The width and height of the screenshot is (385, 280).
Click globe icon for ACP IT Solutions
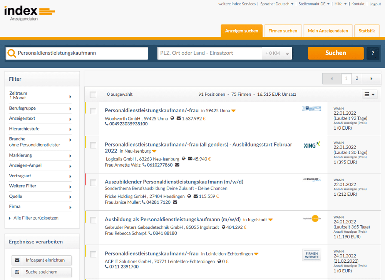[x=219, y=262]
